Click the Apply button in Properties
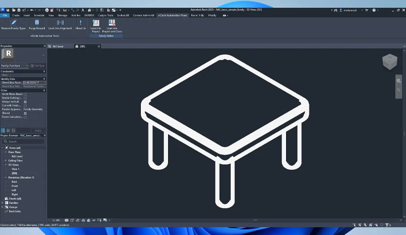406x235 pixels. point(38,131)
